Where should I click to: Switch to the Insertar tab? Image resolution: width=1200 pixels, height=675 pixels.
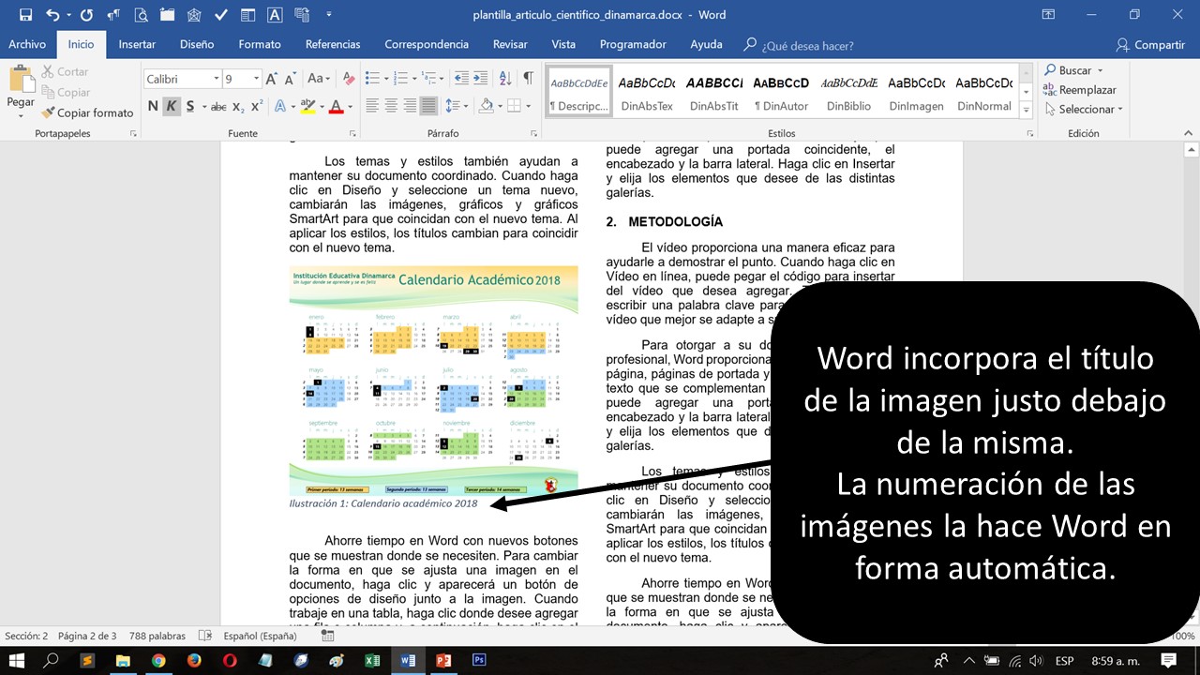137,44
